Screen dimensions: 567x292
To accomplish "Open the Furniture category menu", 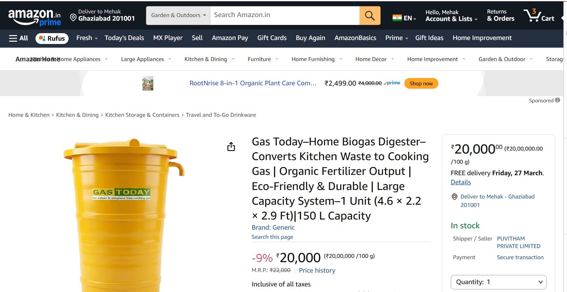I will click(263, 59).
